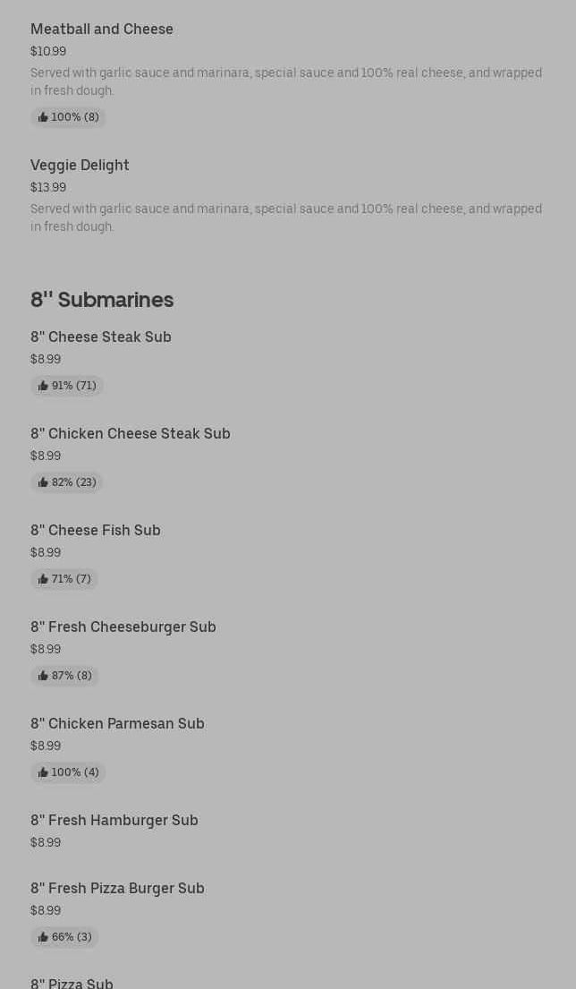Click thumbs-up icon on Meatball and Cheese
This screenshot has height=989, width=576.
click(x=43, y=117)
